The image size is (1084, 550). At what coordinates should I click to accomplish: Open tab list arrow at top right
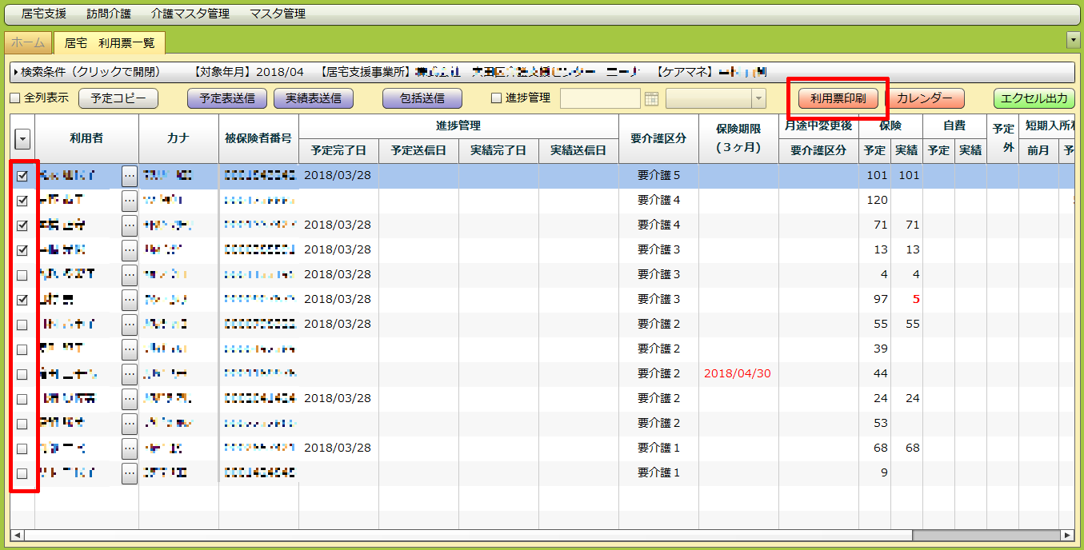1074,40
